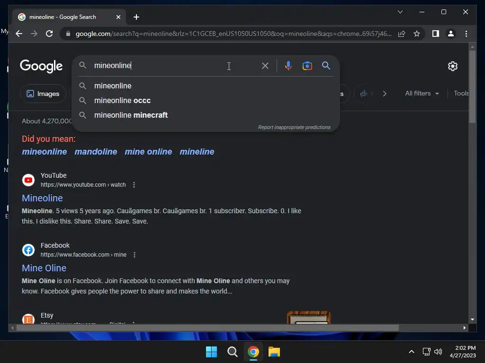
Task: Start search by voice microphone
Action: coord(288,66)
